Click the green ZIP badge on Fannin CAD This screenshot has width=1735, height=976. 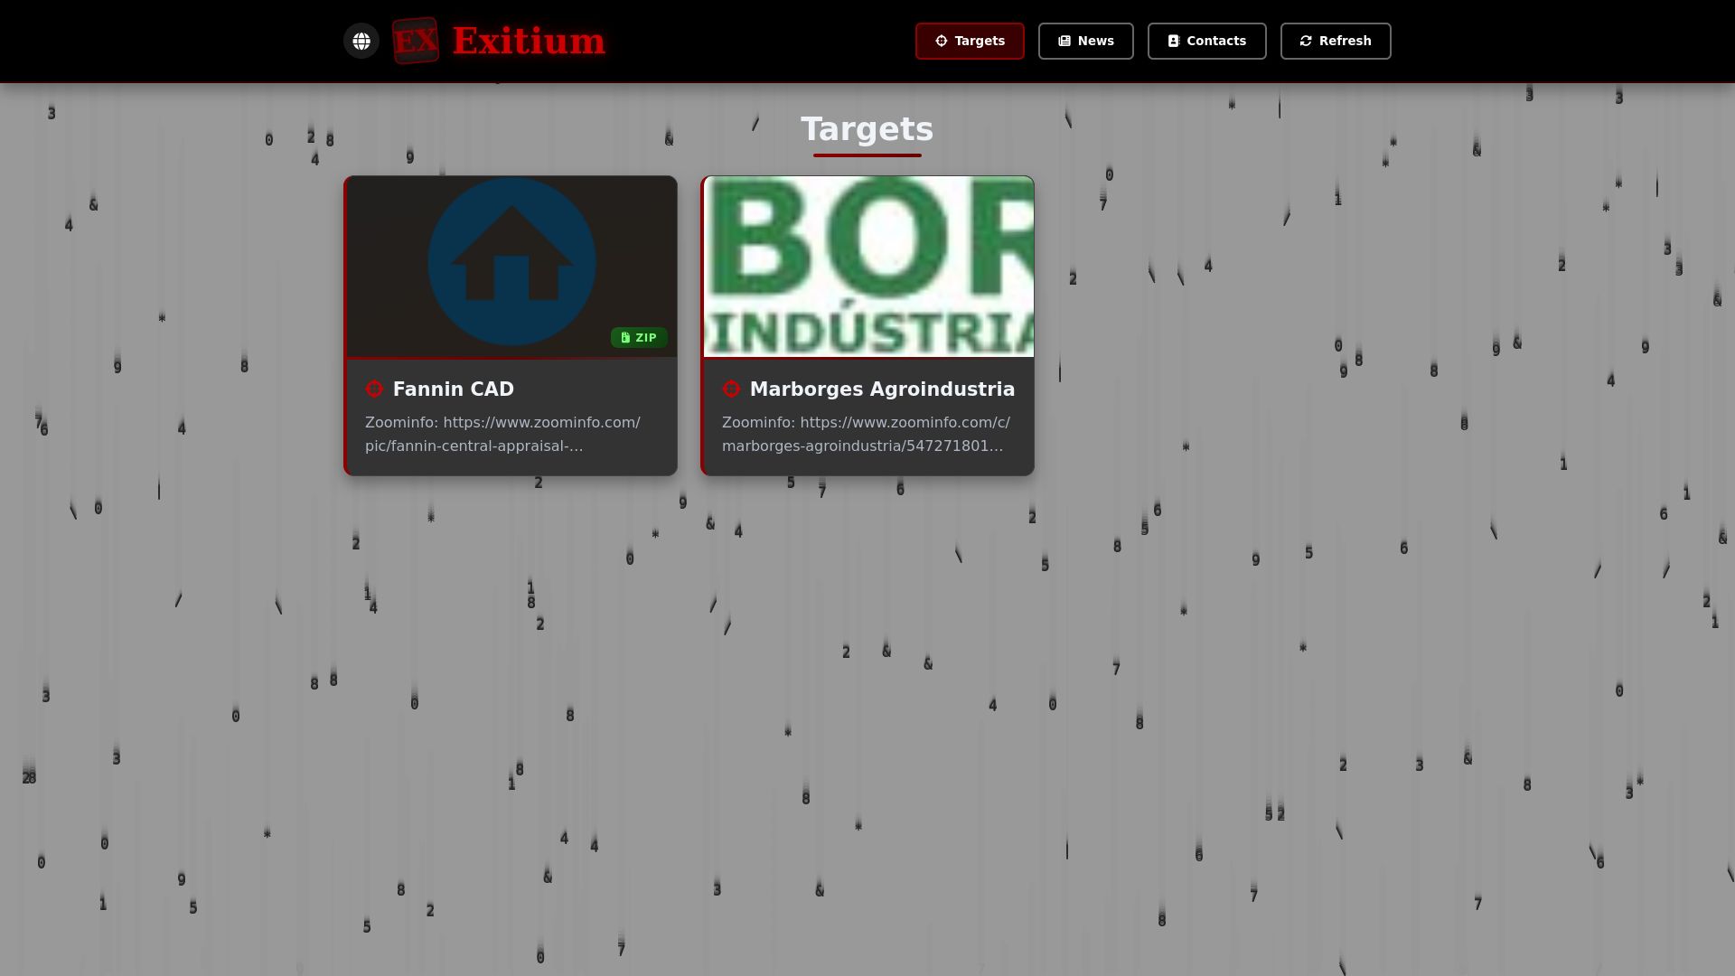point(639,337)
